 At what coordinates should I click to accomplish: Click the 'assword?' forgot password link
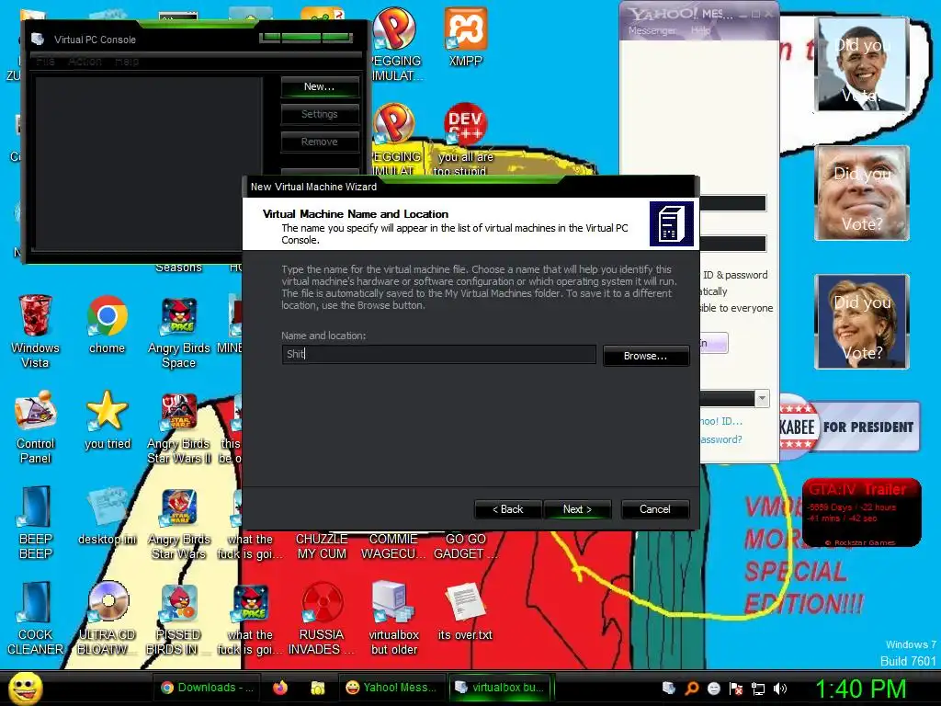(720, 439)
